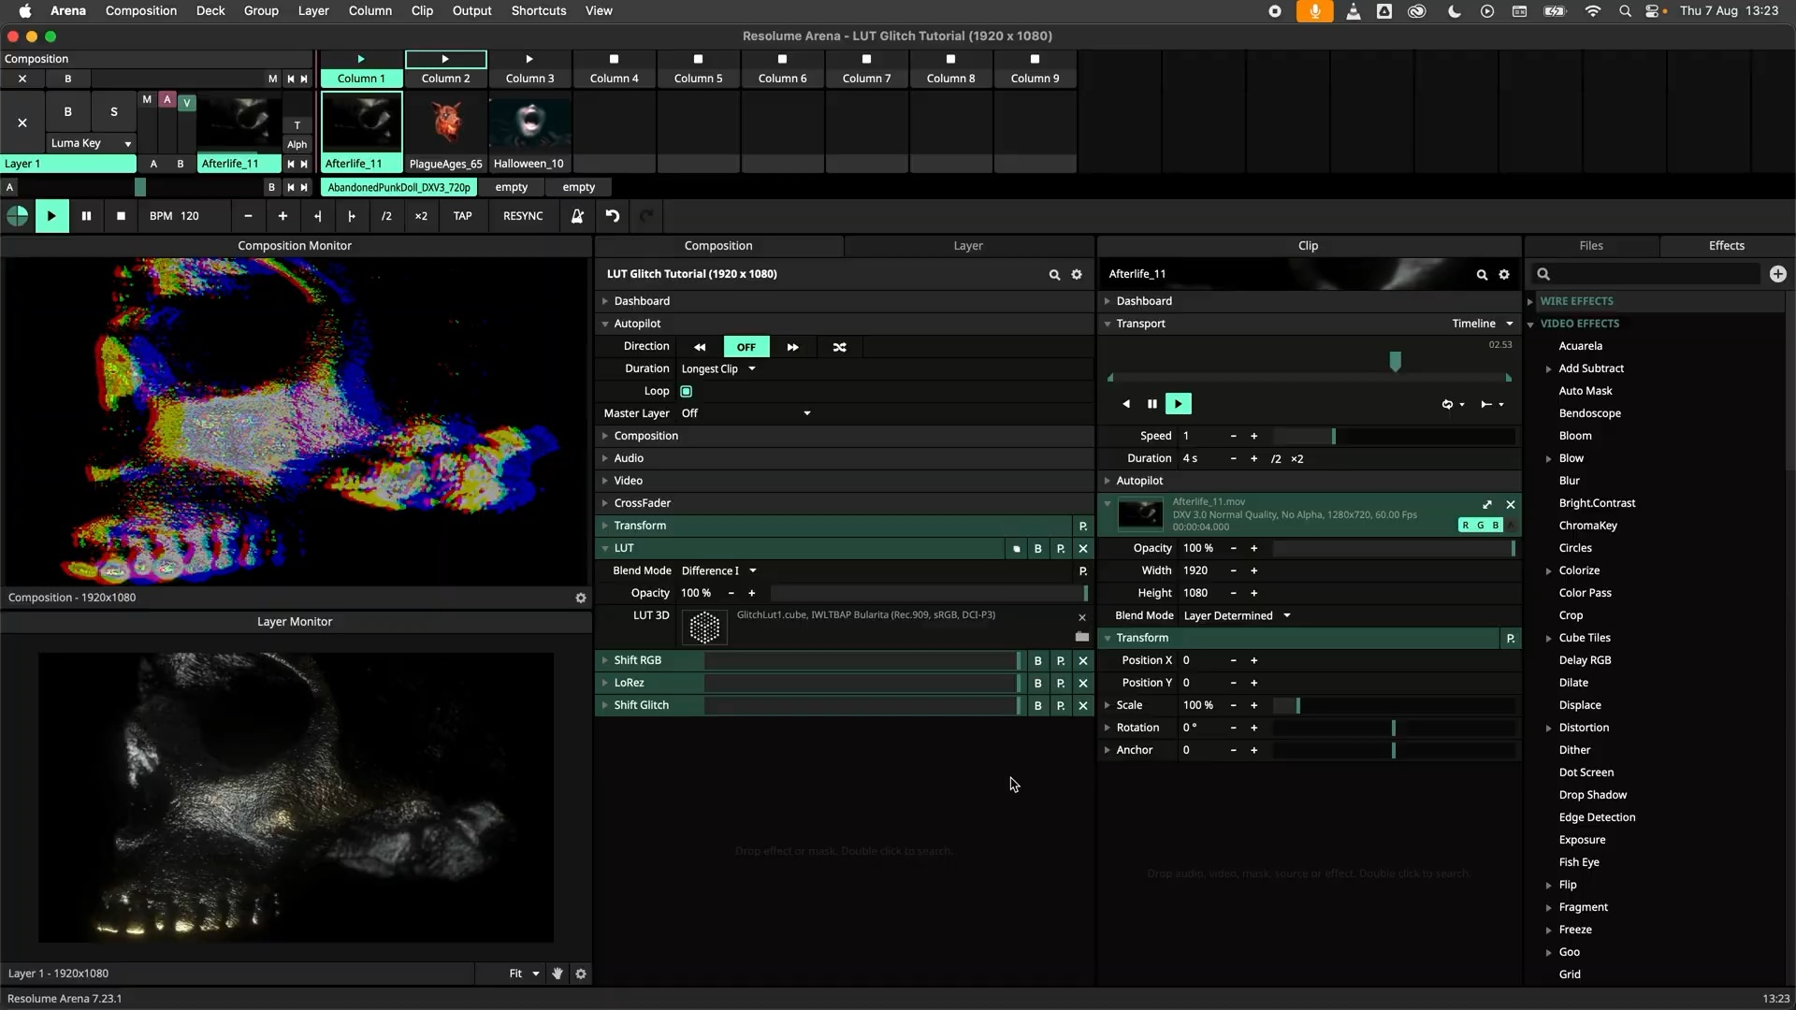The image size is (1796, 1010).
Task: Switch to the Files tab
Action: coord(1591,246)
